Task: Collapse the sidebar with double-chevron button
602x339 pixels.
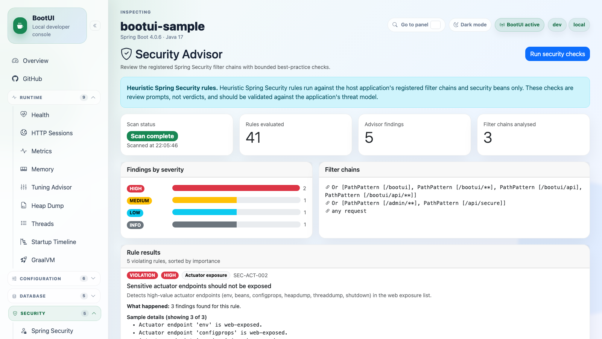Action: [x=95, y=26]
